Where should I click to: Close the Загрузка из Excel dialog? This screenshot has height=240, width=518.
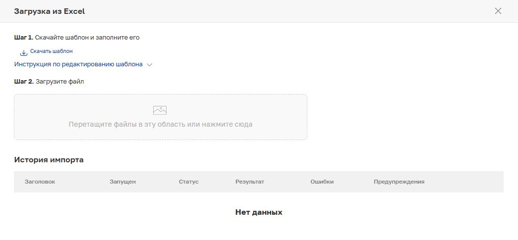pyautogui.click(x=498, y=11)
